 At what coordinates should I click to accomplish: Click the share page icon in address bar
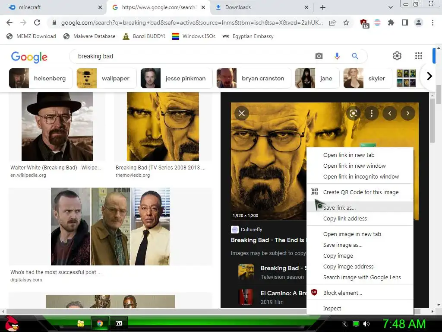coord(332,22)
